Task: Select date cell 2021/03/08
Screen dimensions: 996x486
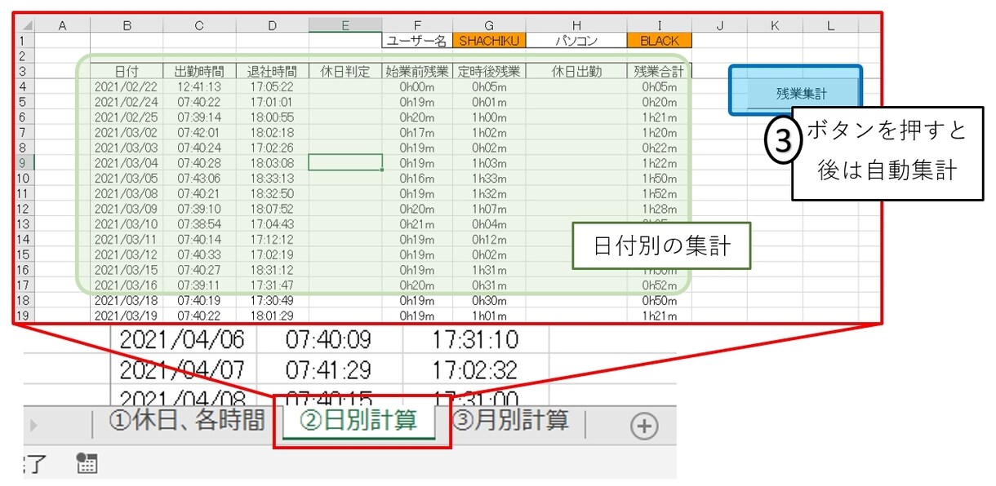Action: click(x=127, y=193)
